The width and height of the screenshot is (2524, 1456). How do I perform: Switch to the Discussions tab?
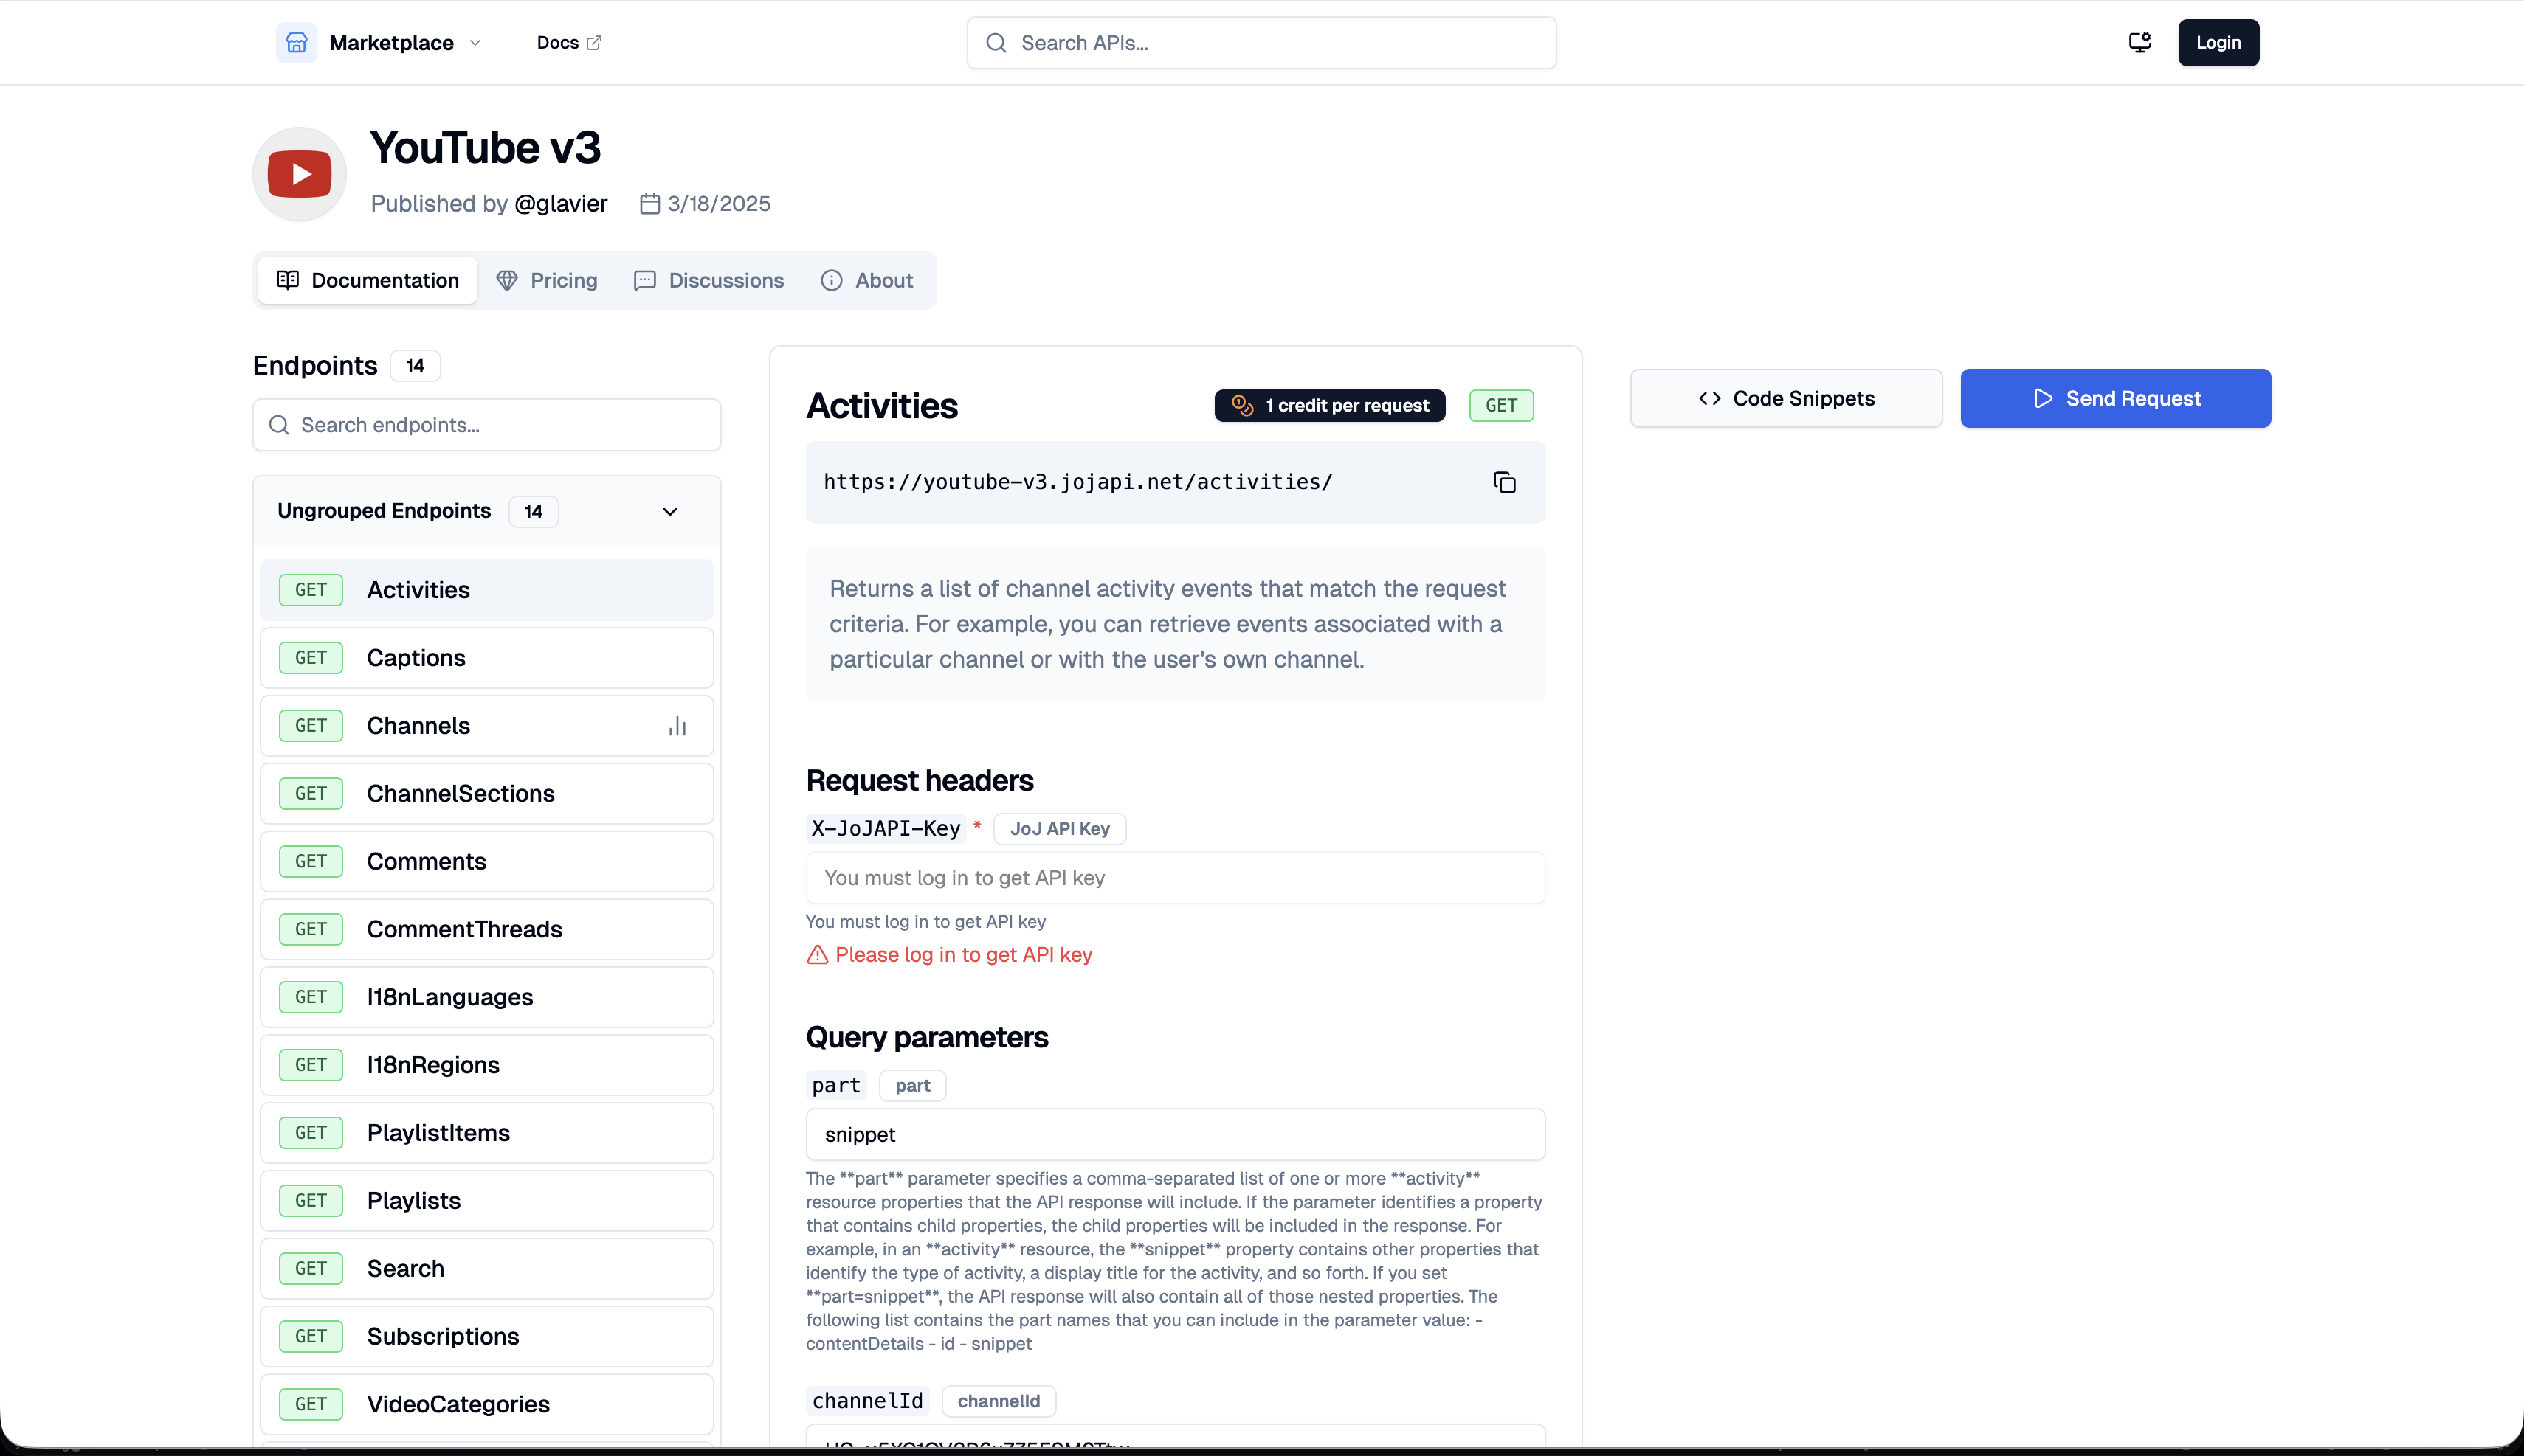708,280
